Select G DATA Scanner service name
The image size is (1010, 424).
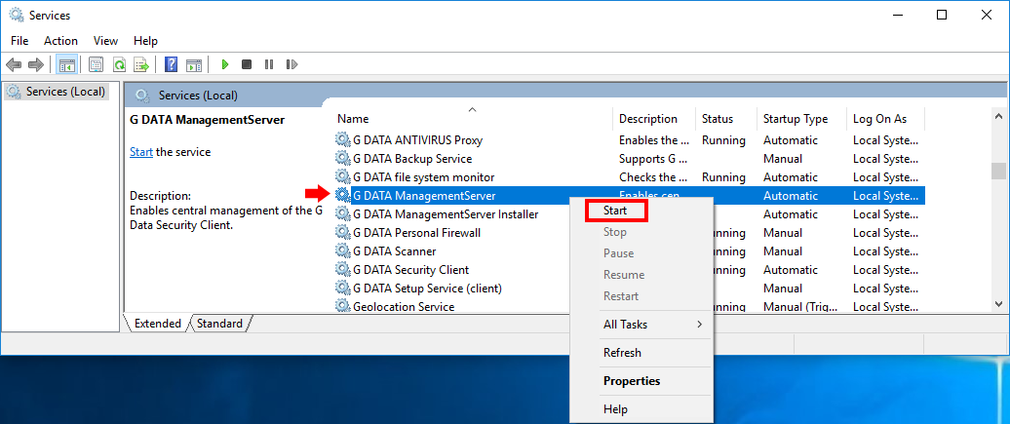394,251
